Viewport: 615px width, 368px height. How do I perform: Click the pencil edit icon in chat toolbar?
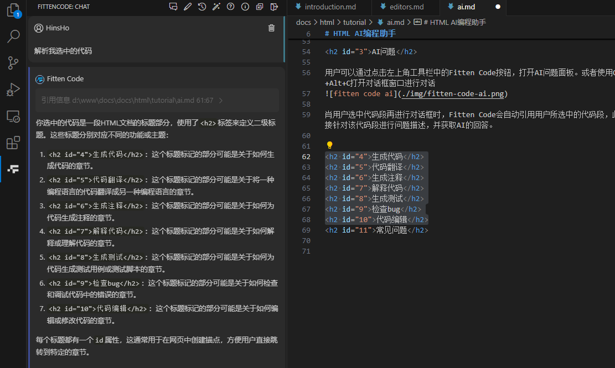tap(188, 7)
